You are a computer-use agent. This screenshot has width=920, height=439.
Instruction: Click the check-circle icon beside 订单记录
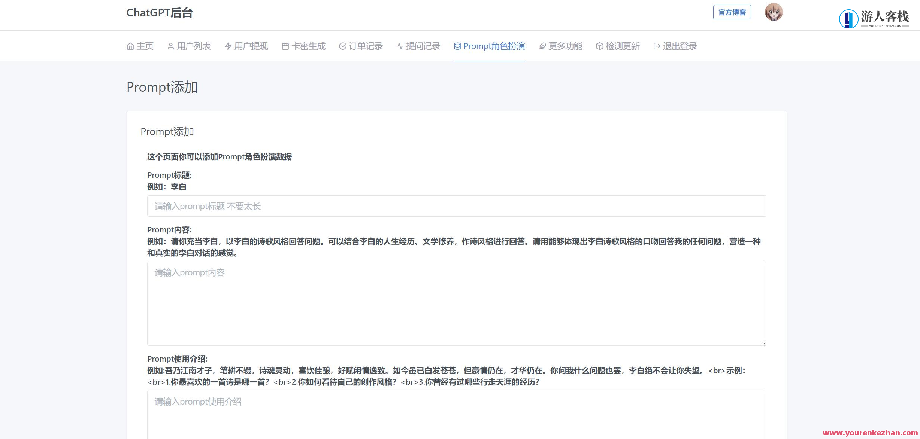click(342, 46)
